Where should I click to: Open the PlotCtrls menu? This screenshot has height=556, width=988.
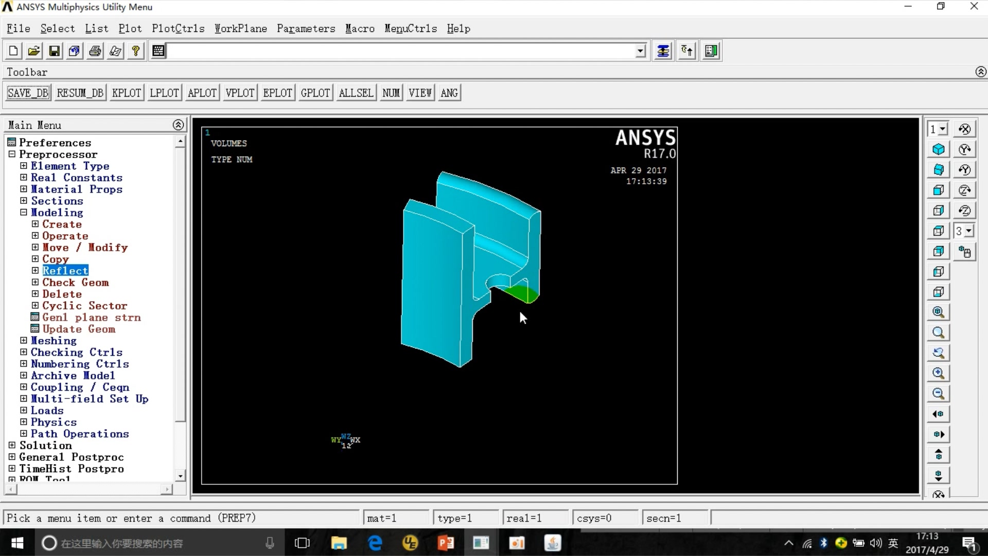178,29
